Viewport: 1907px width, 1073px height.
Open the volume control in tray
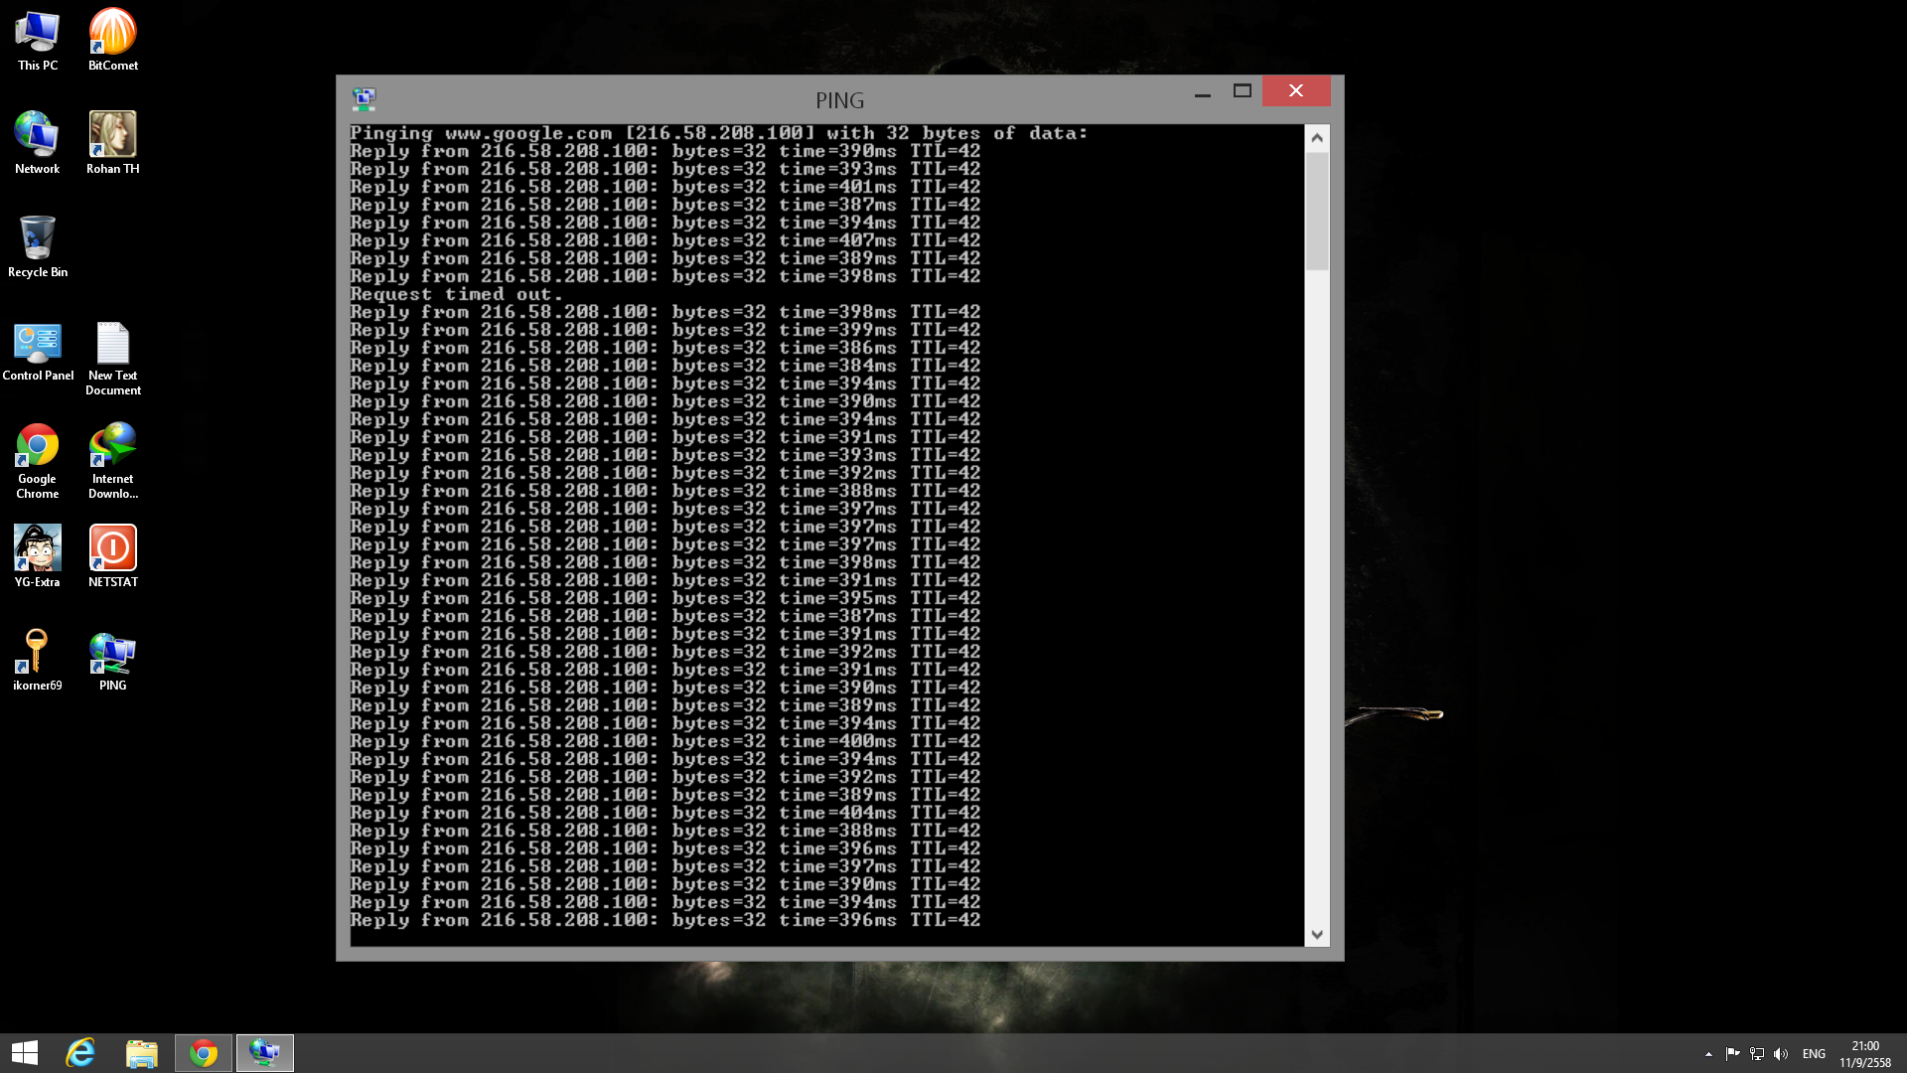[1780, 1054]
